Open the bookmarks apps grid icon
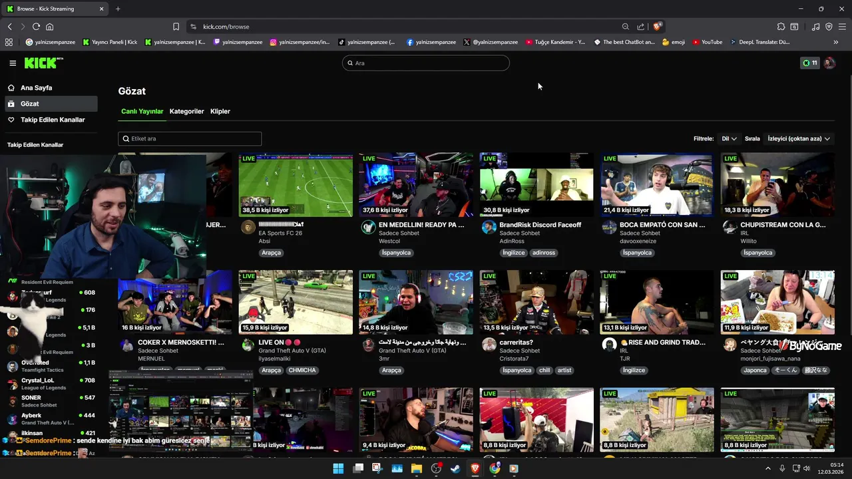Image resolution: width=852 pixels, height=479 pixels. [x=9, y=42]
